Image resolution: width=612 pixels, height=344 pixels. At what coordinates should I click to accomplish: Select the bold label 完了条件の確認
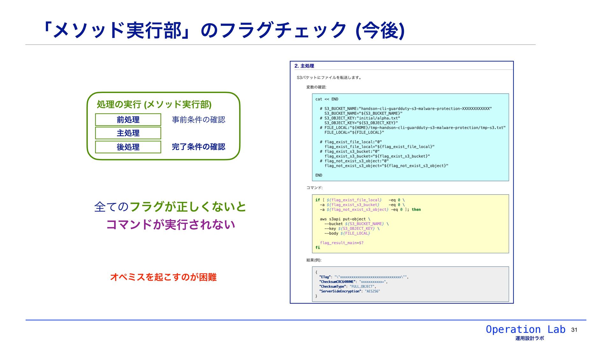click(x=199, y=147)
